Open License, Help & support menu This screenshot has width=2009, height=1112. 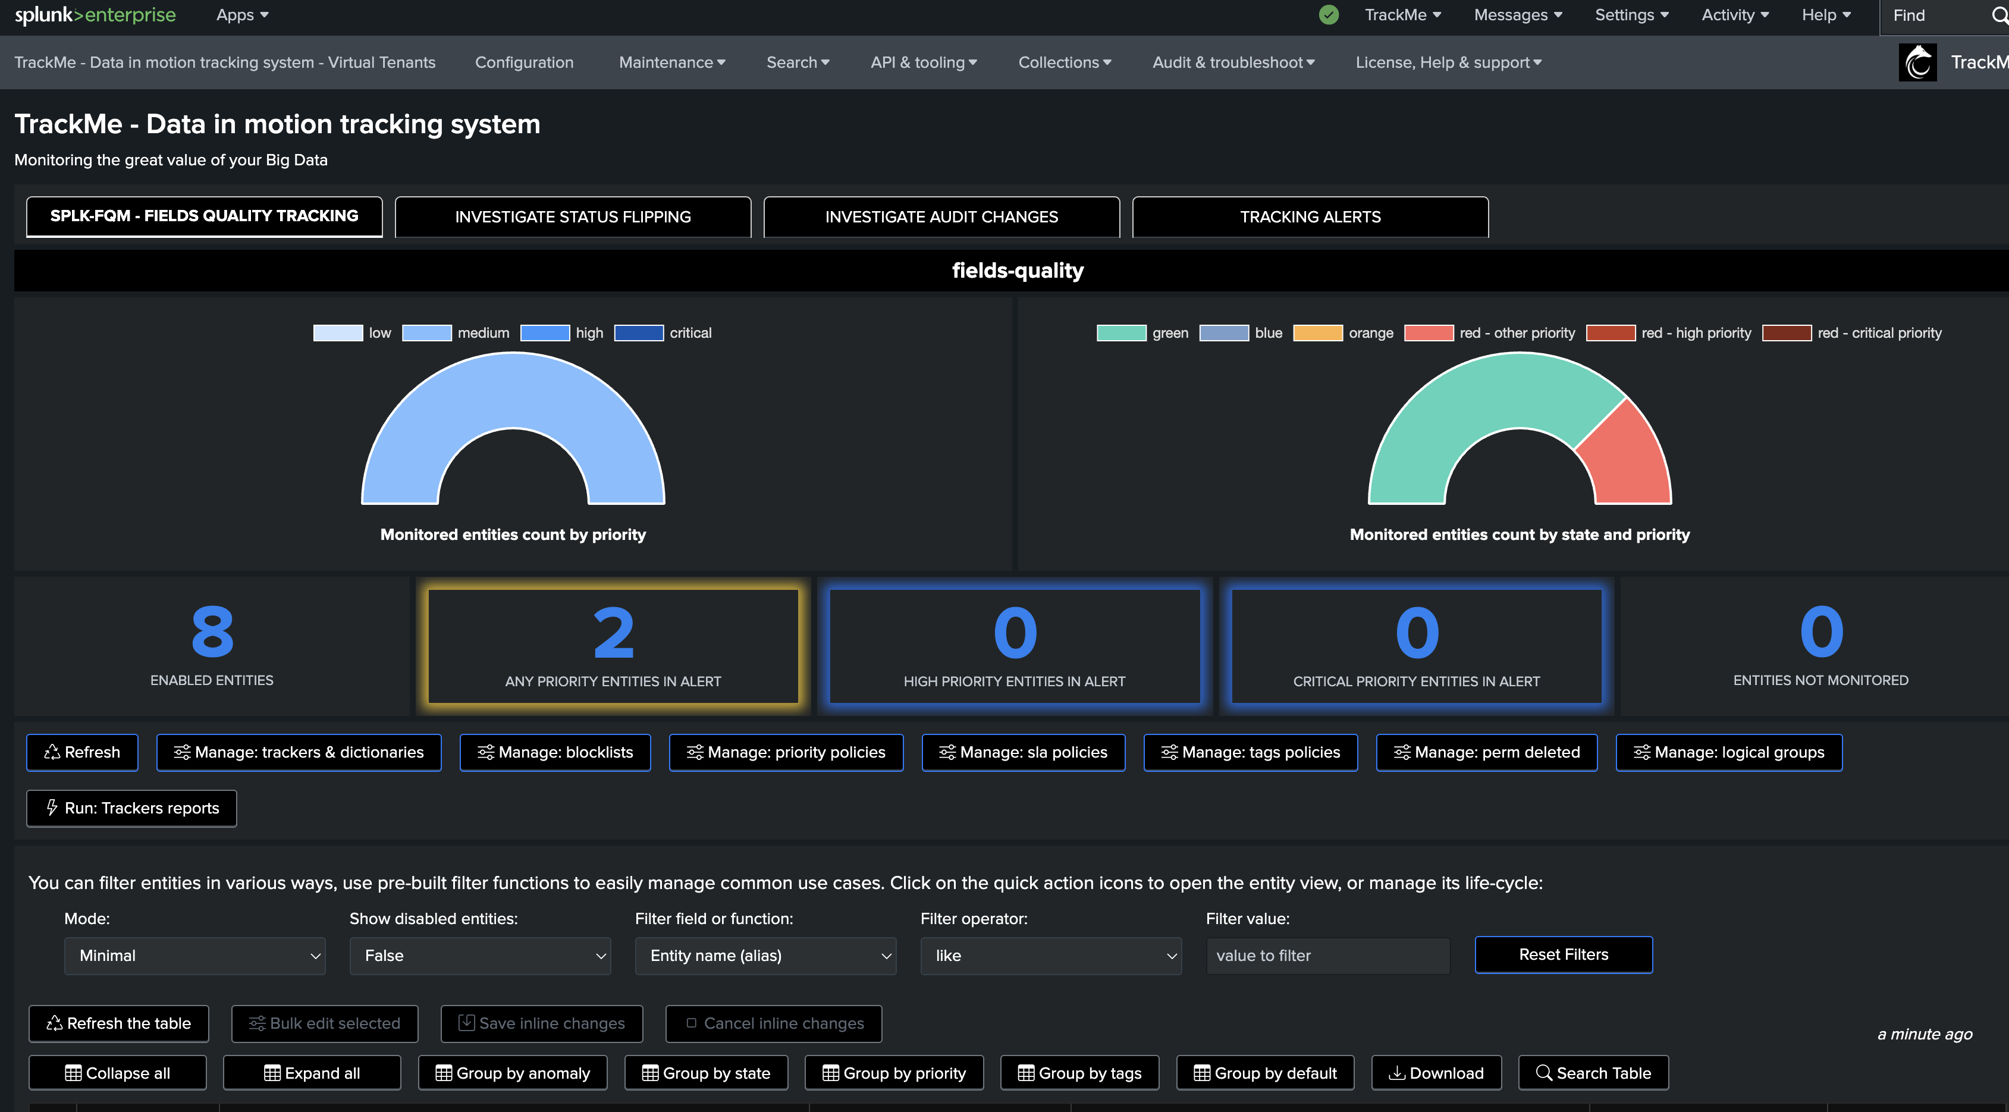click(x=1449, y=62)
